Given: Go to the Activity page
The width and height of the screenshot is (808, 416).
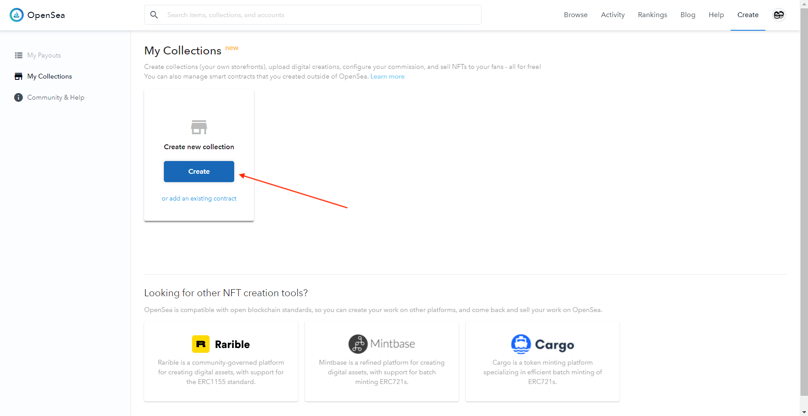Looking at the screenshot, I should (x=612, y=15).
